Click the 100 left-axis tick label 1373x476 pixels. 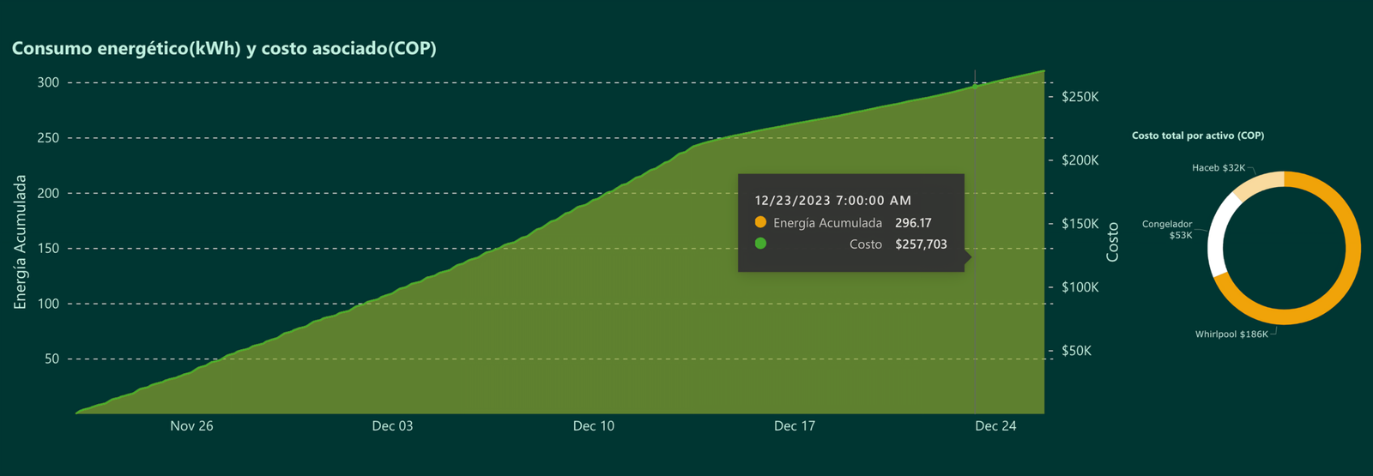[x=48, y=304]
